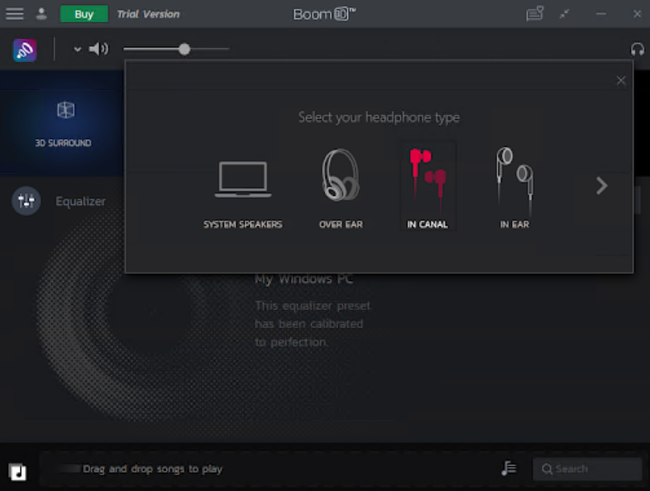
Task: Open the playlist icon near search
Action: (x=509, y=469)
